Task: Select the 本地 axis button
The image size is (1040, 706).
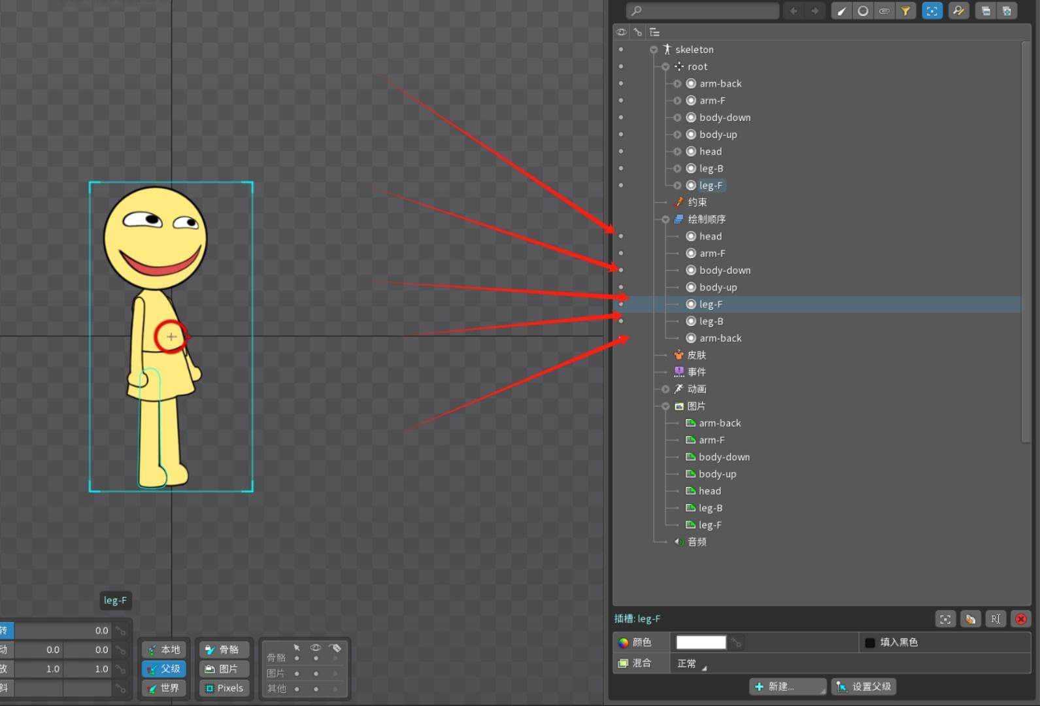Action: pos(164,650)
